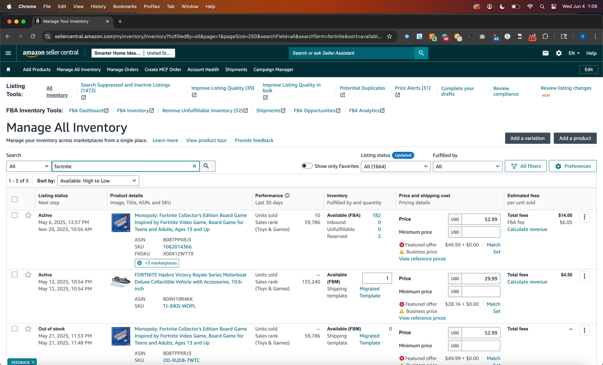Open the History menu in macOS menu bar
The width and height of the screenshot is (603, 365).
98,6
